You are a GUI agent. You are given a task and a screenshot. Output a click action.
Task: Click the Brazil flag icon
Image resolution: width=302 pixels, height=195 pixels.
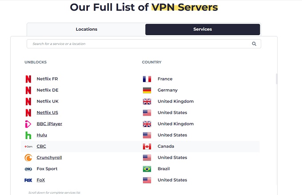click(x=147, y=169)
